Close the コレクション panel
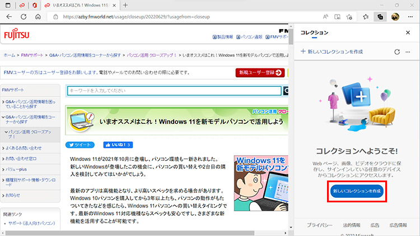The width and height of the screenshot is (420, 236). point(408,33)
